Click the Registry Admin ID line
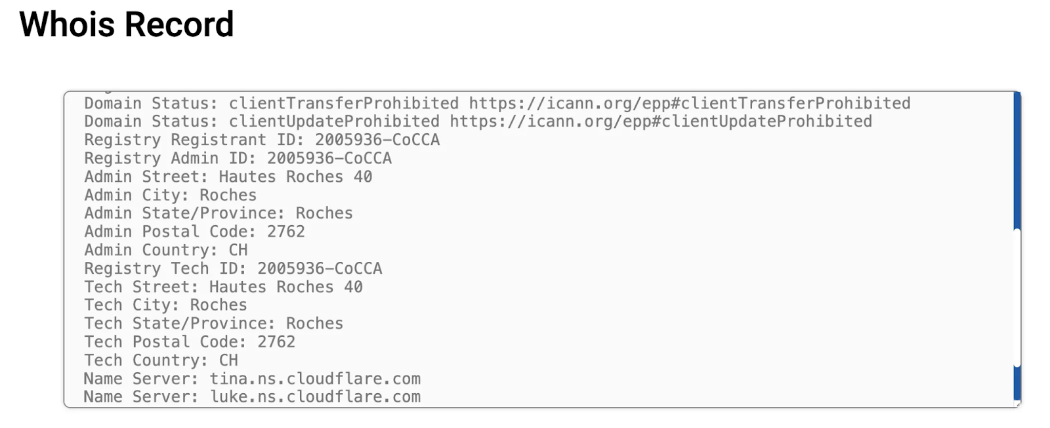The width and height of the screenshot is (1050, 428). click(x=238, y=158)
